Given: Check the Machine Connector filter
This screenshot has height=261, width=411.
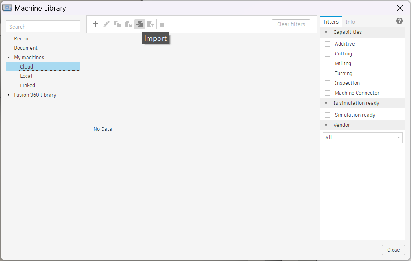Looking at the screenshot, I should click(x=327, y=93).
